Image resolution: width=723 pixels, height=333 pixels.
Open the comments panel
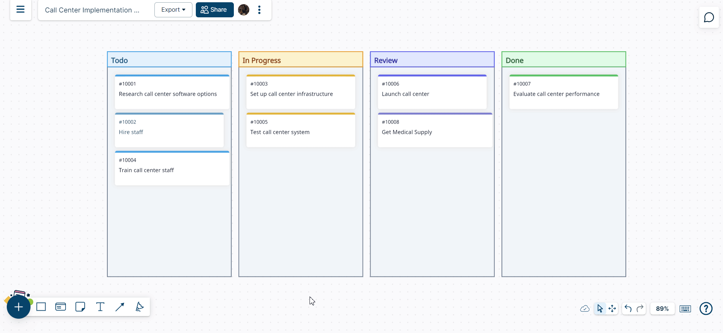[x=709, y=18]
